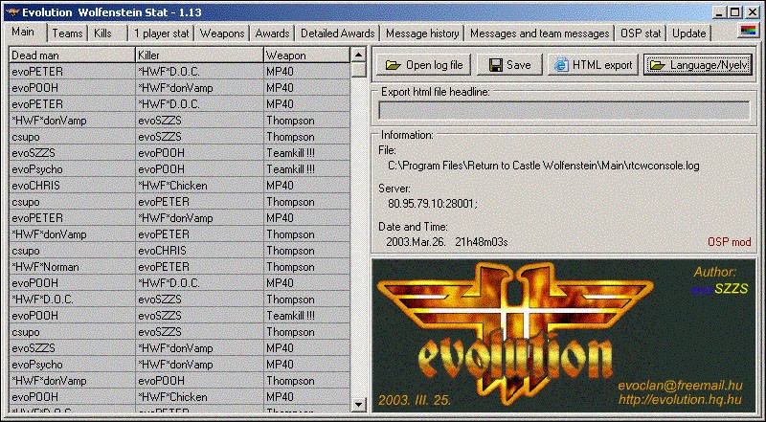Click the author name evoSZZS in banner
766x422 pixels.
720,289
